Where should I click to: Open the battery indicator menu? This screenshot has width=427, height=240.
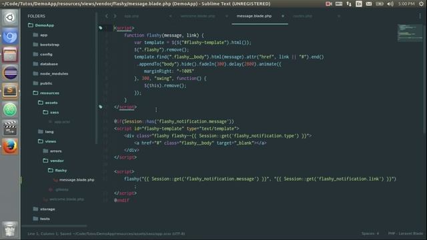point(380,4)
